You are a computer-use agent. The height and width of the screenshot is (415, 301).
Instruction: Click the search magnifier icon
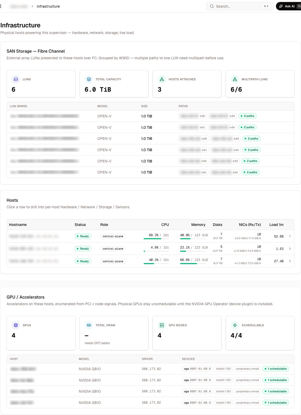[x=212, y=6]
